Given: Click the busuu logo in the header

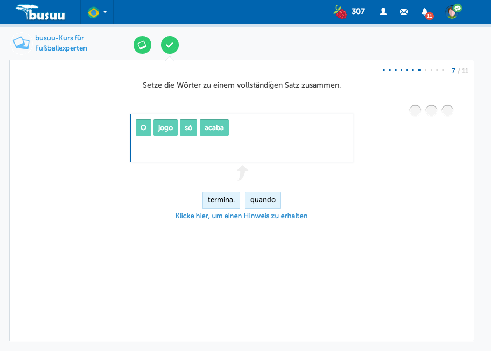Looking at the screenshot, I should pos(40,12).
